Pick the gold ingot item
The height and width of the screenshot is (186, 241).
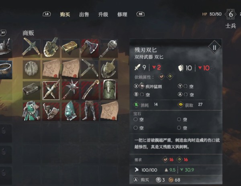point(70,48)
